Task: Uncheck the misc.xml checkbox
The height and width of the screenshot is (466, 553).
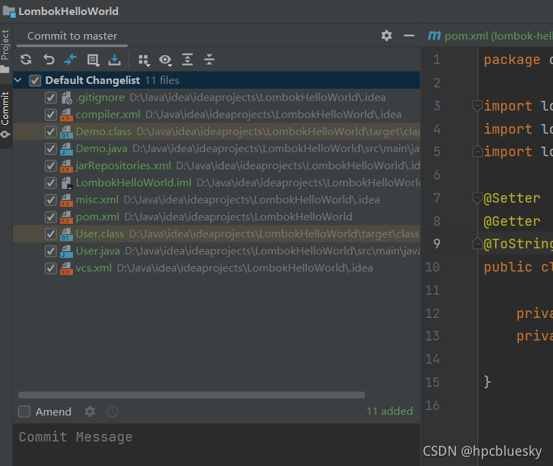Action: [x=50, y=200]
